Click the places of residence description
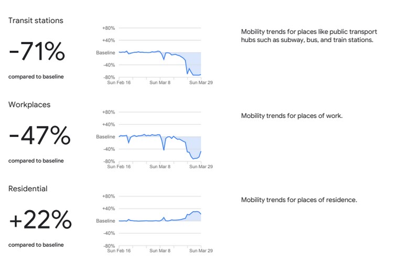This screenshot has height=262, width=393. (x=299, y=200)
